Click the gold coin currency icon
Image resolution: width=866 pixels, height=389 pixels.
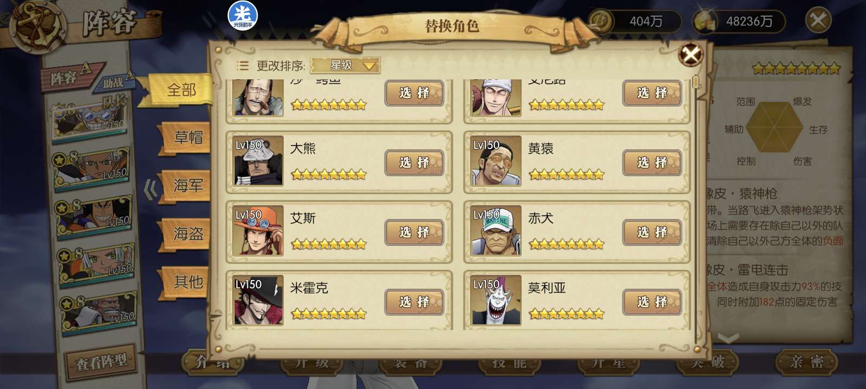pos(601,22)
